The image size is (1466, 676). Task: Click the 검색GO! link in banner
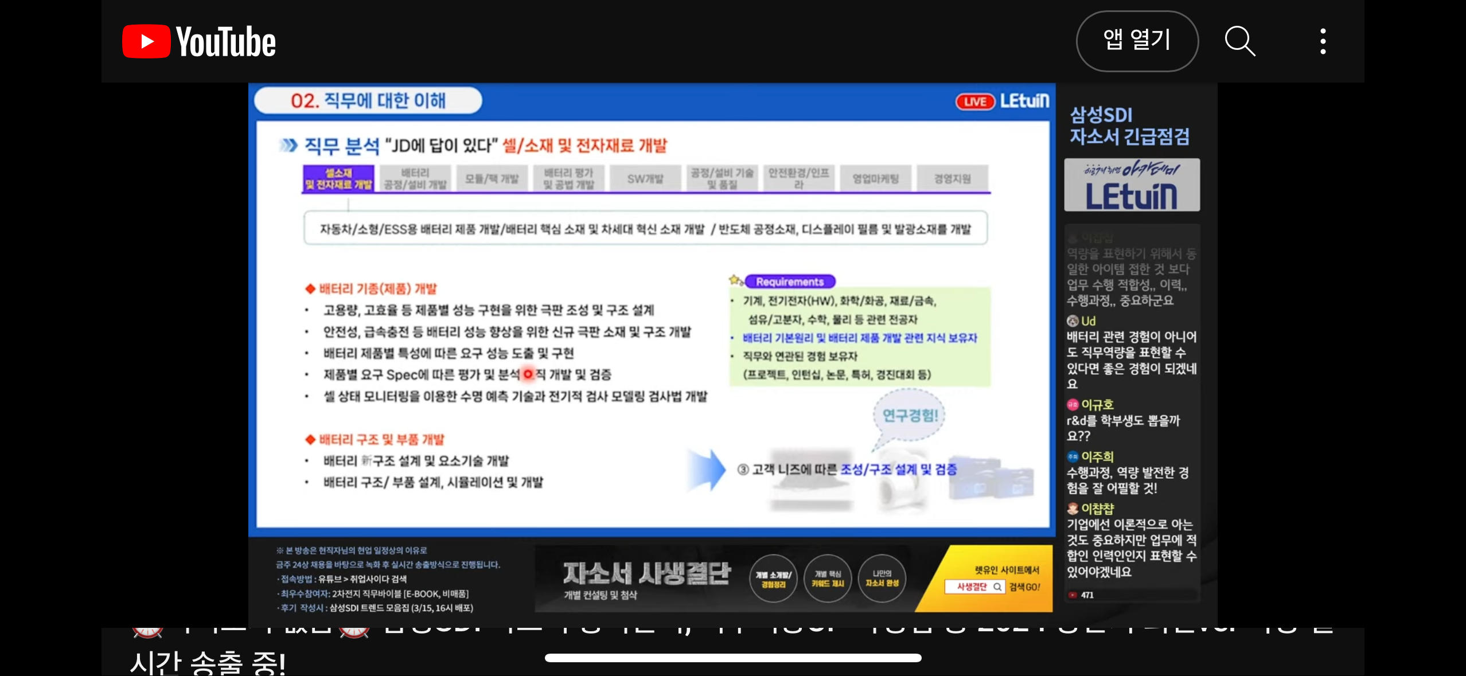click(x=1024, y=587)
